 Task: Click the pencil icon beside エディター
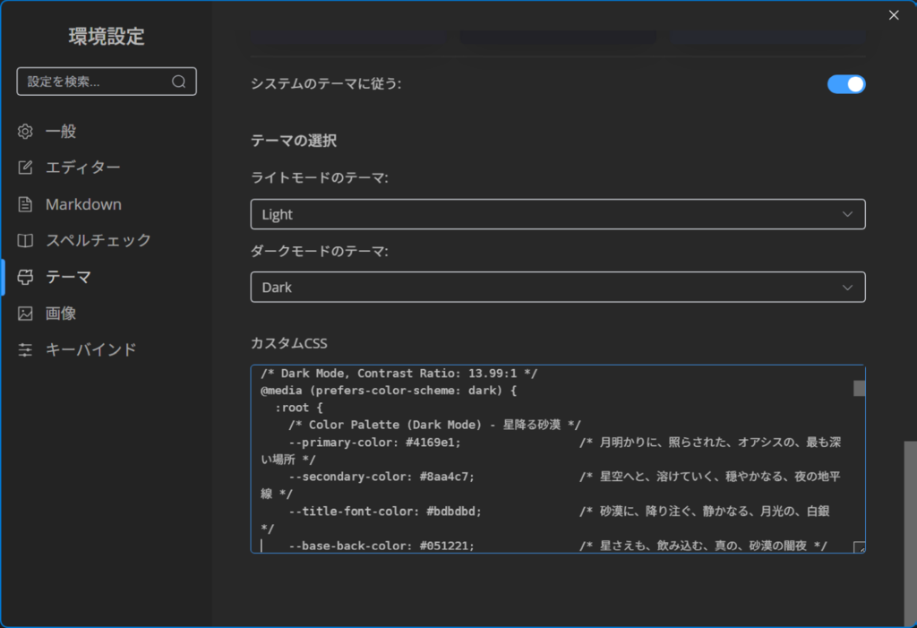click(25, 168)
